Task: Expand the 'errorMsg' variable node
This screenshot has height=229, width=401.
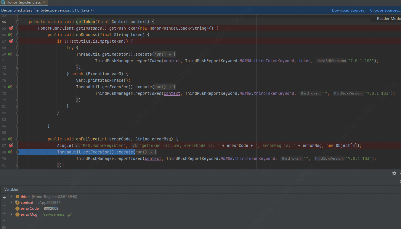Action: (x=11, y=214)
